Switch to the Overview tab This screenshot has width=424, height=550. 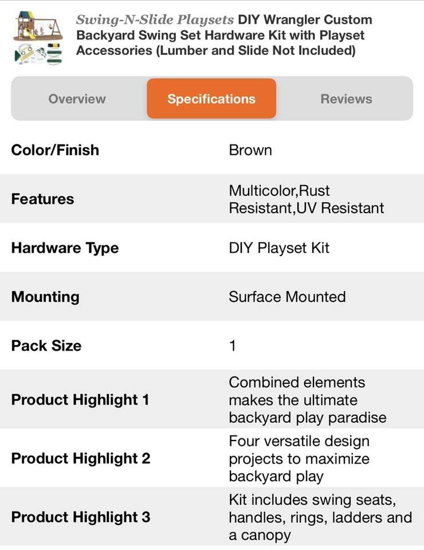77,99
